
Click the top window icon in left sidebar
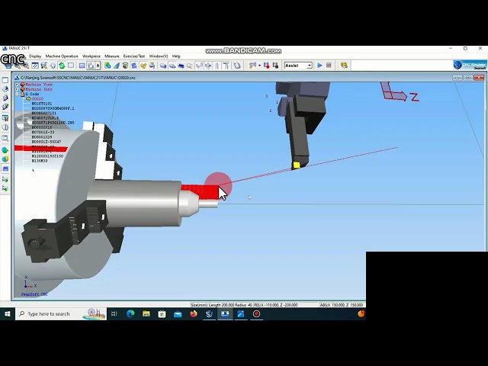[5, 80]
